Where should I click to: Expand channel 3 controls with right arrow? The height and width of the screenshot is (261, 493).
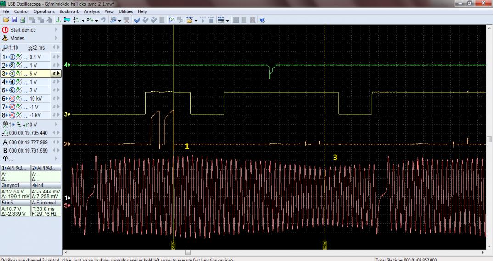click(x=58, y=73)
